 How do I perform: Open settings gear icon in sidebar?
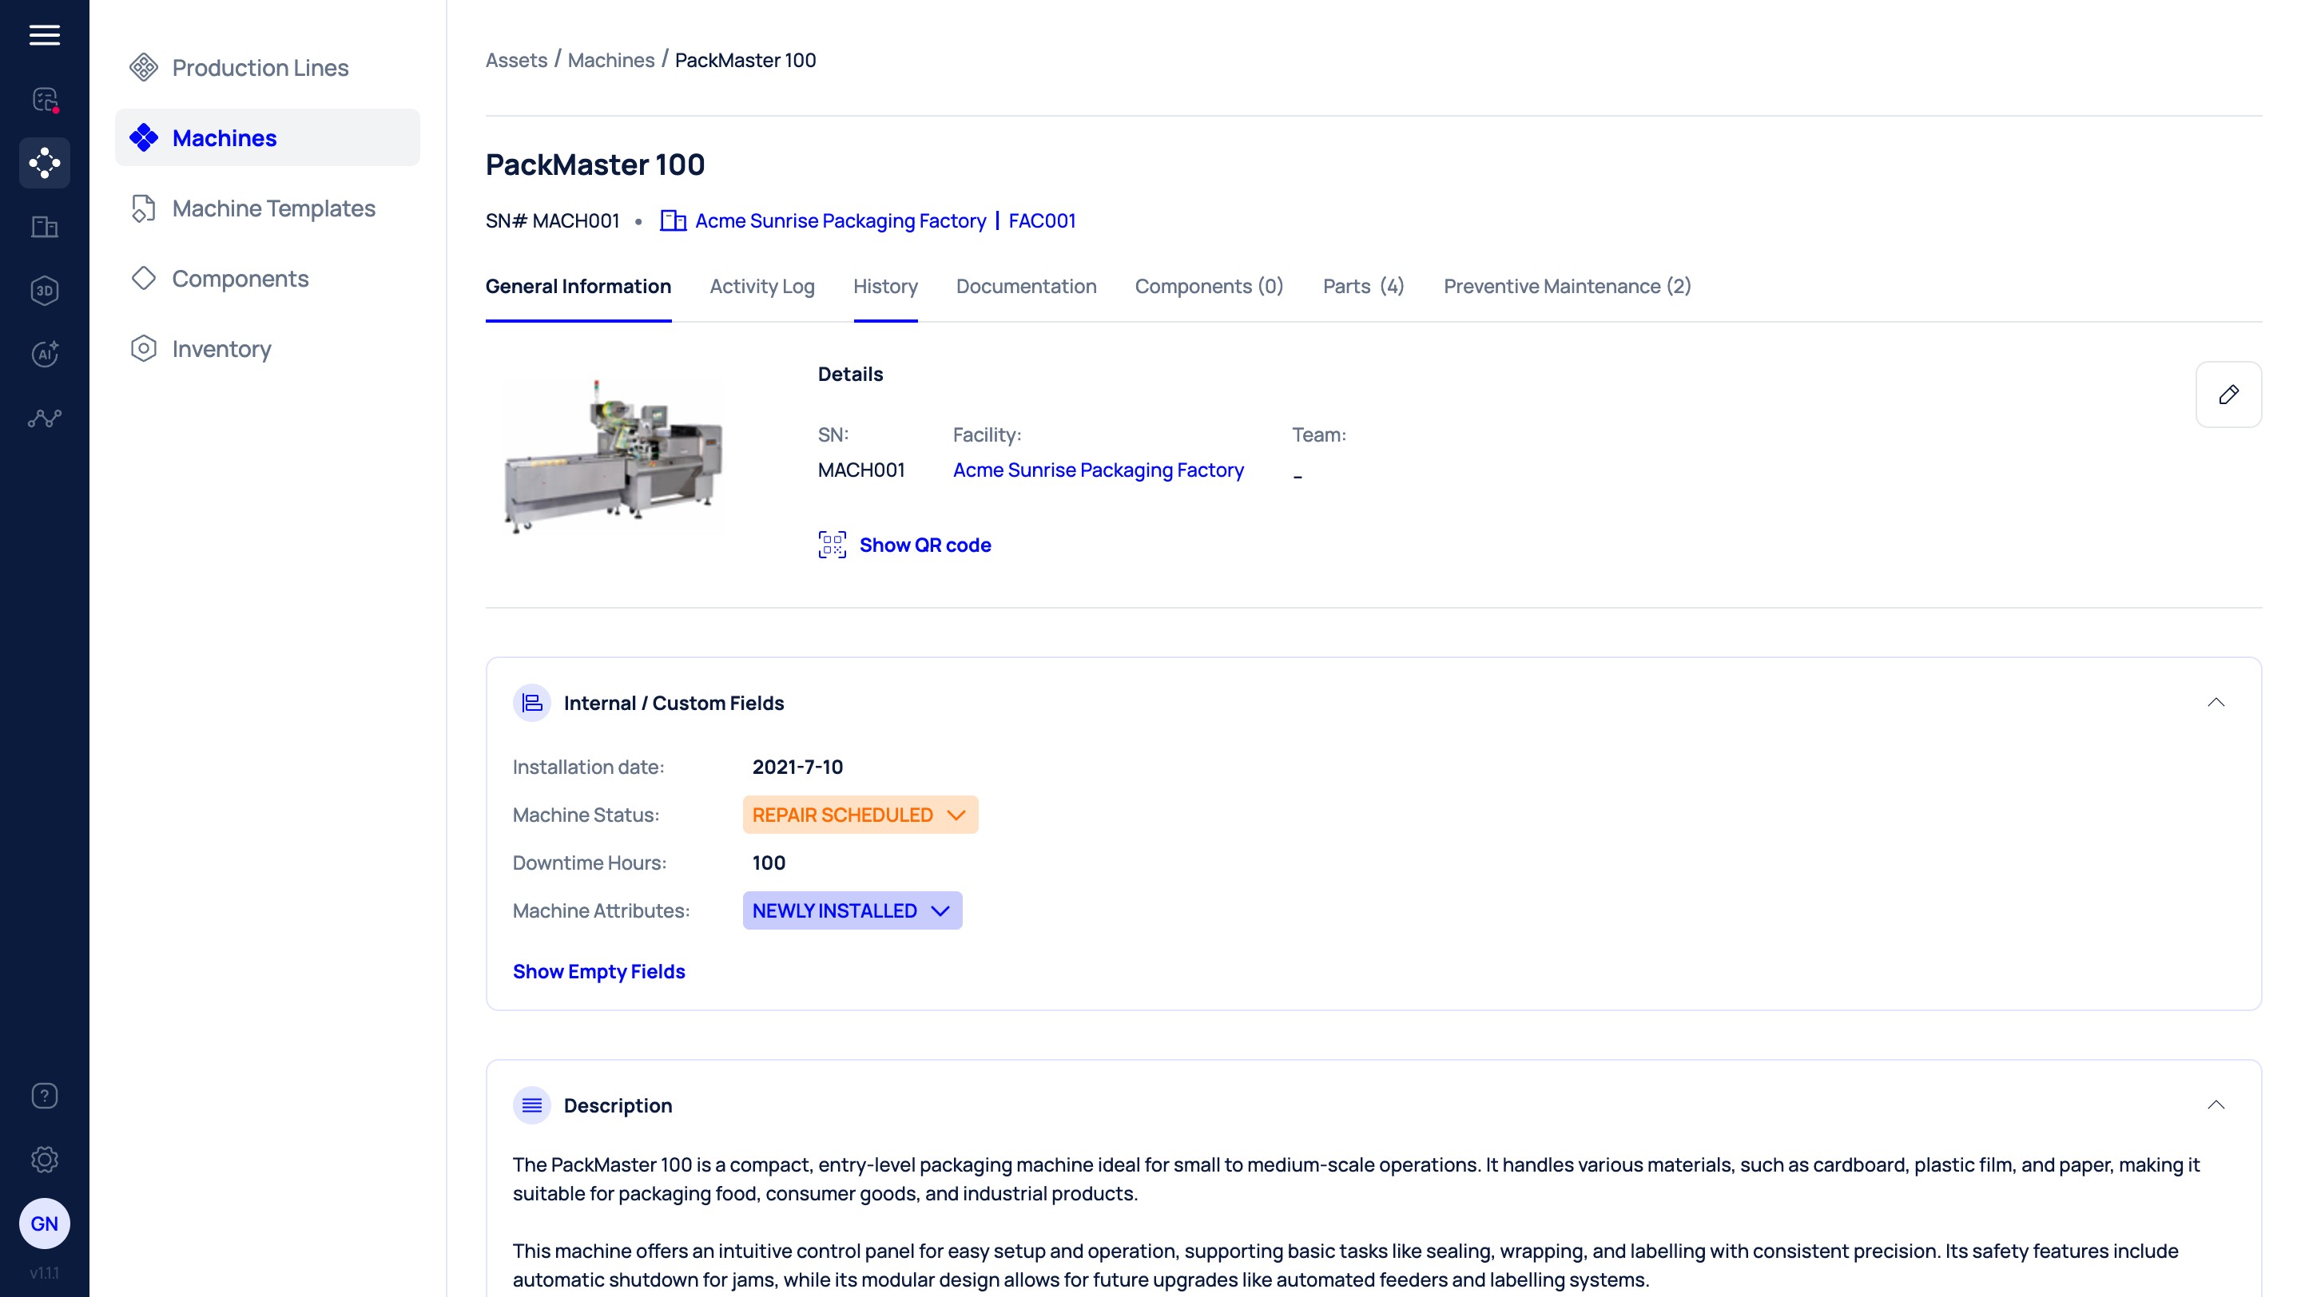(x=44, y=1159)
